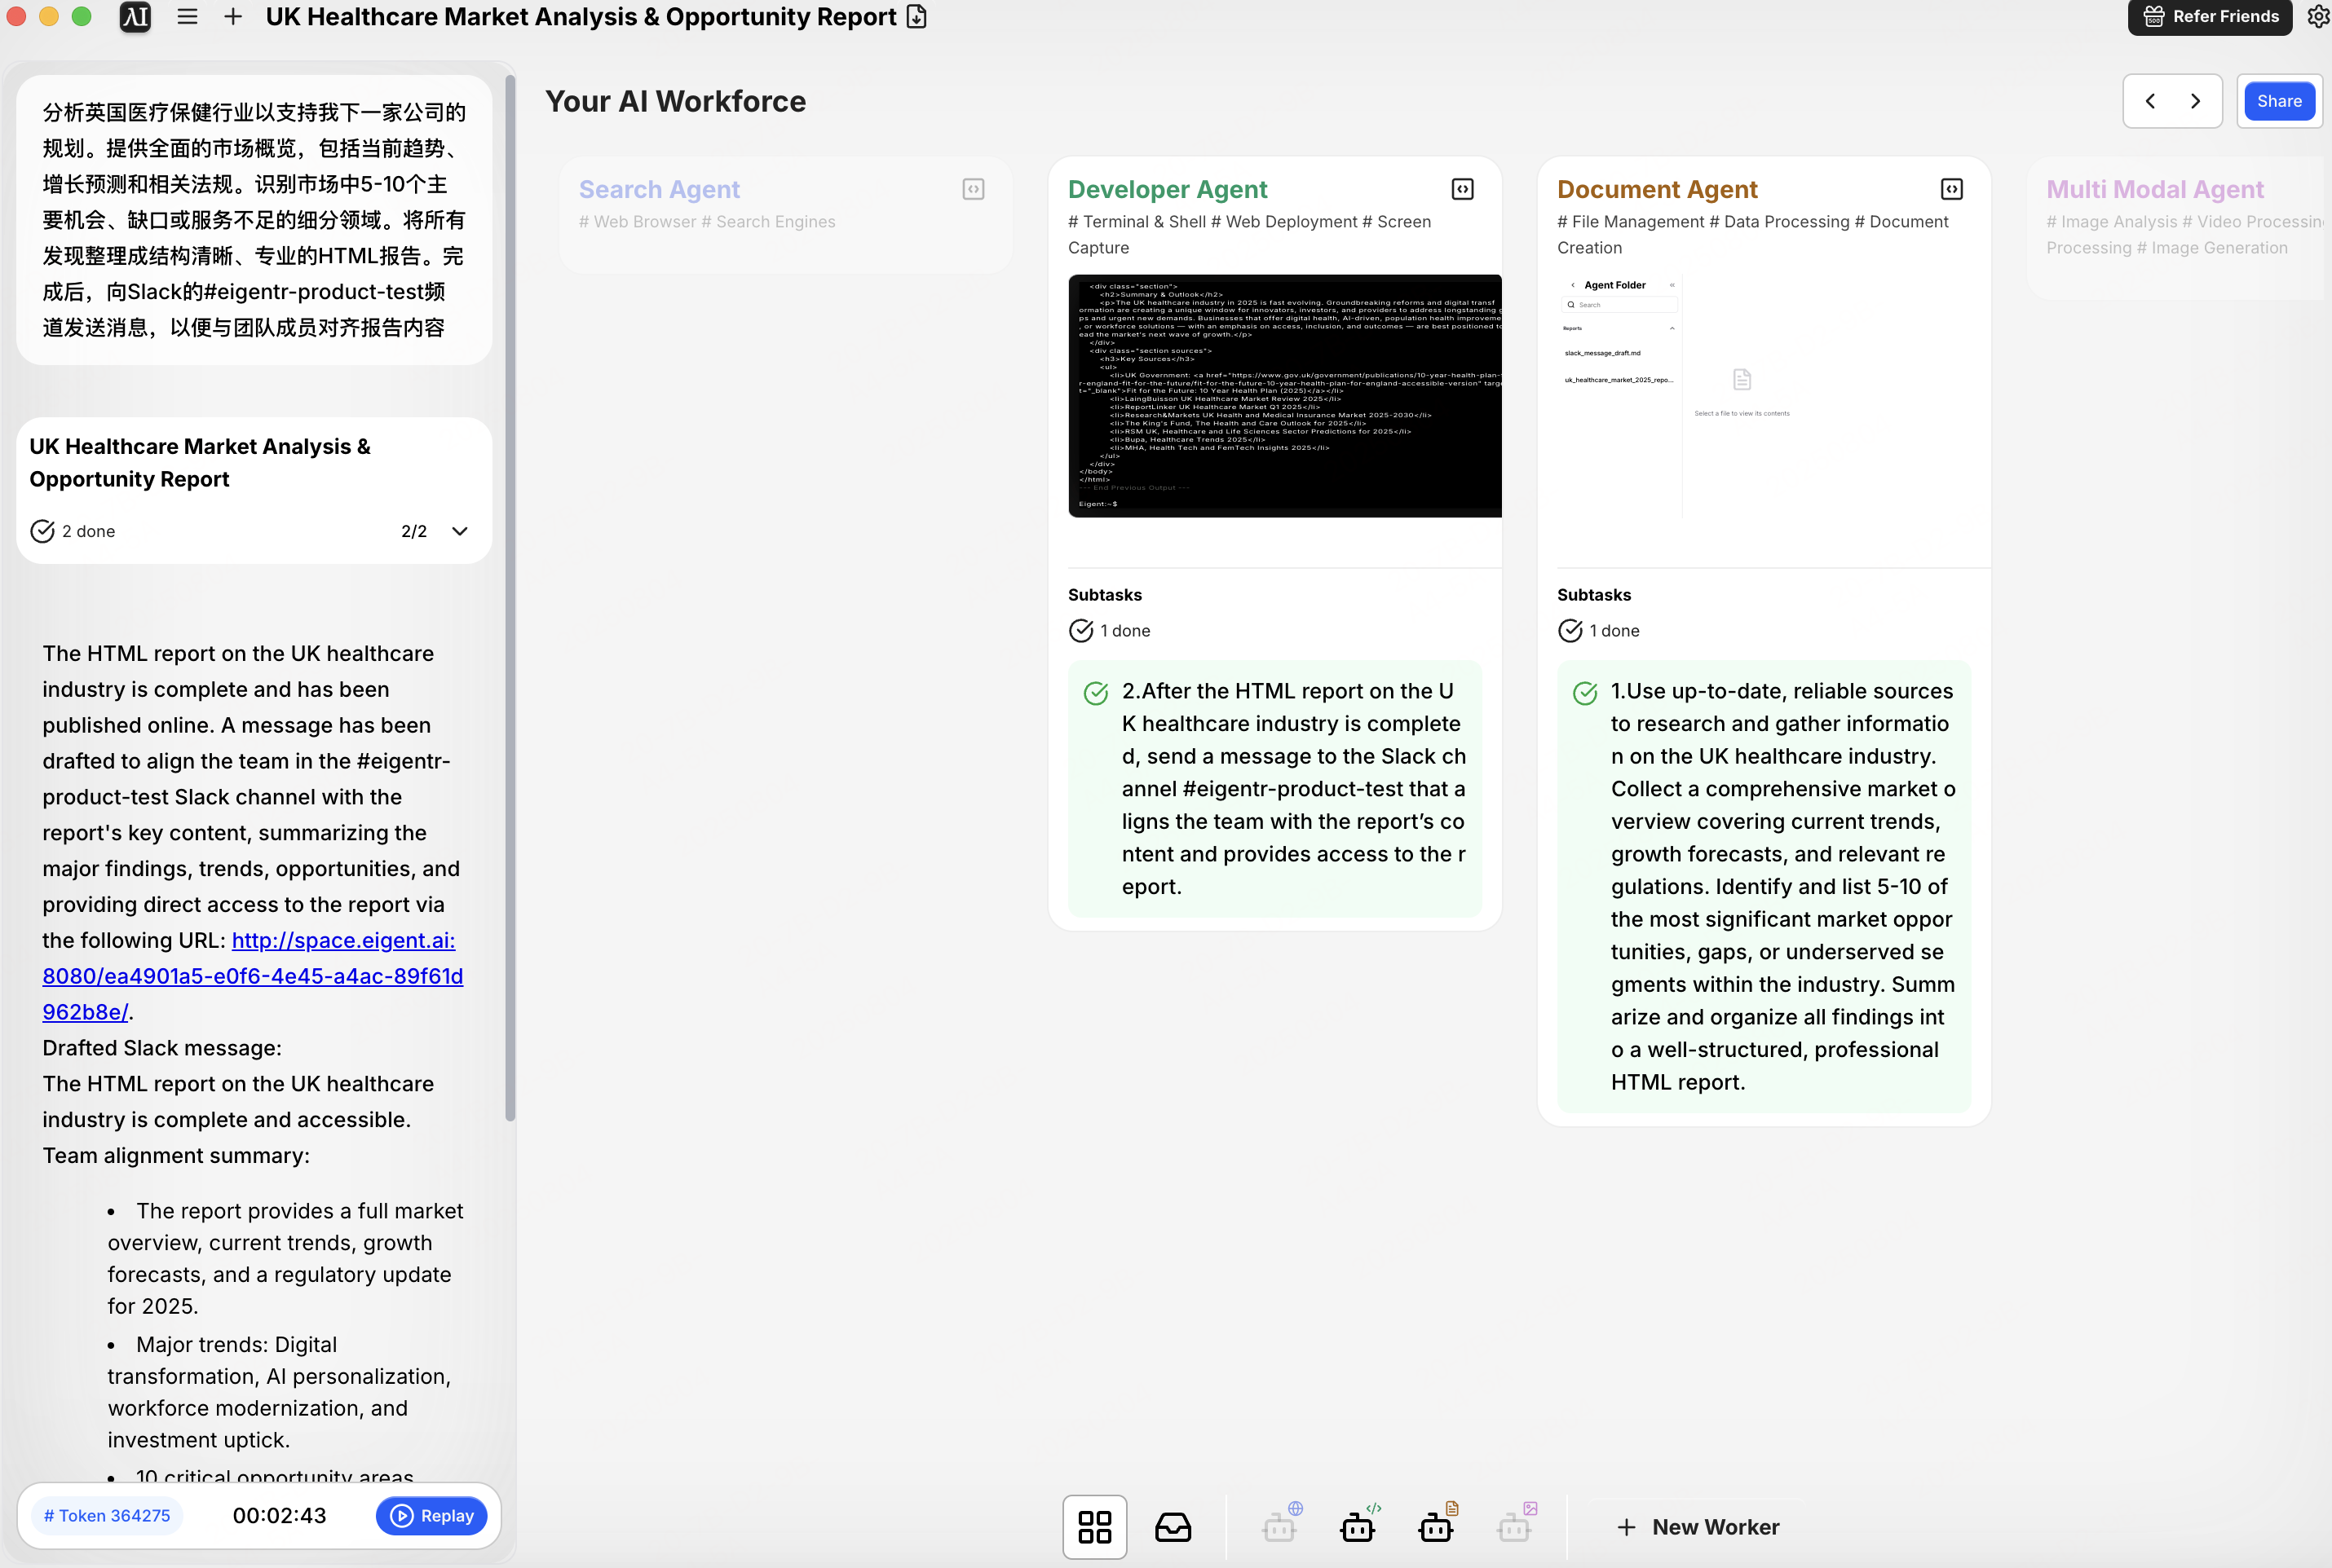Expand the Document Agent panel
2332x1568 pixels.
(1951, 189)
